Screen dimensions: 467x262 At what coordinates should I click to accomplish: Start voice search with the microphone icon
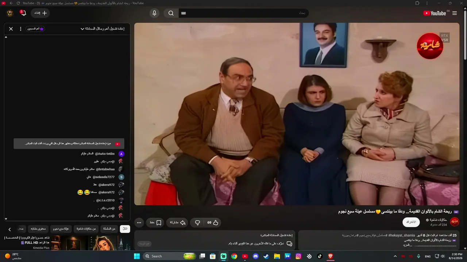(154, 13)
